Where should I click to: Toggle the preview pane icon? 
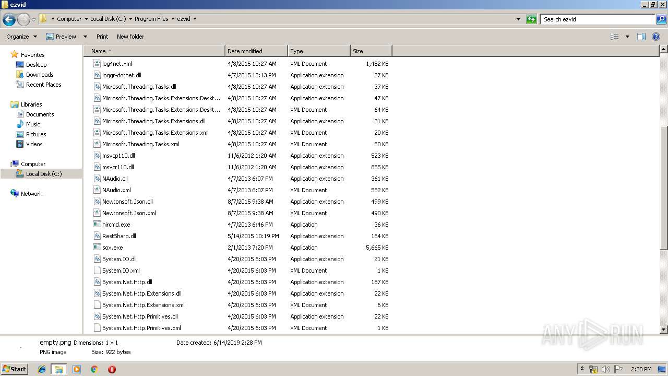(x=641, y=37)
